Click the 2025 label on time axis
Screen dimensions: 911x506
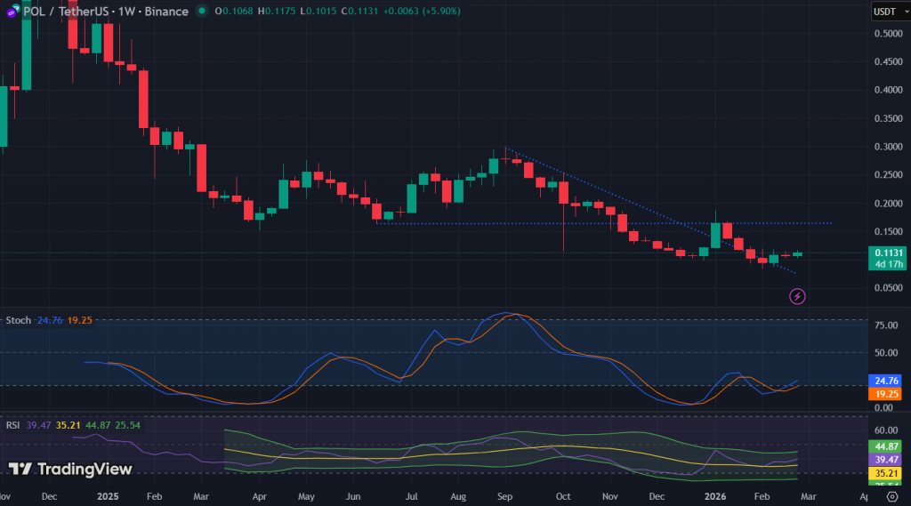(108, 496)
